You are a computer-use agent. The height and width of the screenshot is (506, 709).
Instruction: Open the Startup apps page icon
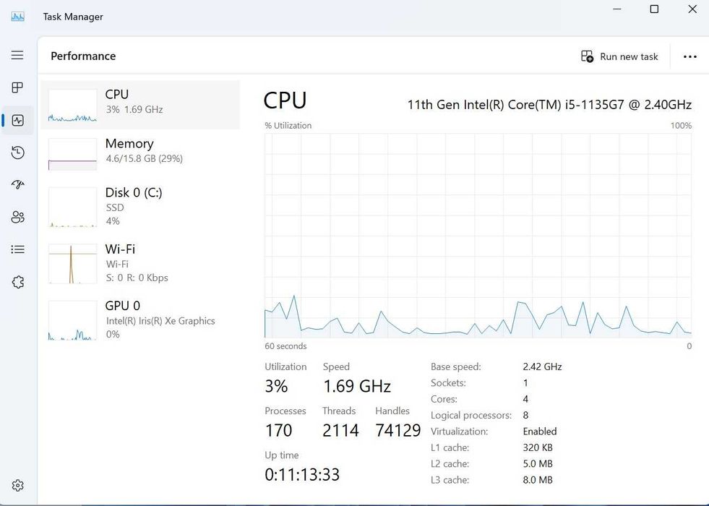17,185
